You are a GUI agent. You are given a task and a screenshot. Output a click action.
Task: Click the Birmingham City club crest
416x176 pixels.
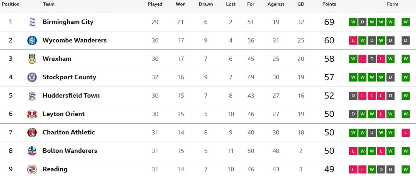32,22
